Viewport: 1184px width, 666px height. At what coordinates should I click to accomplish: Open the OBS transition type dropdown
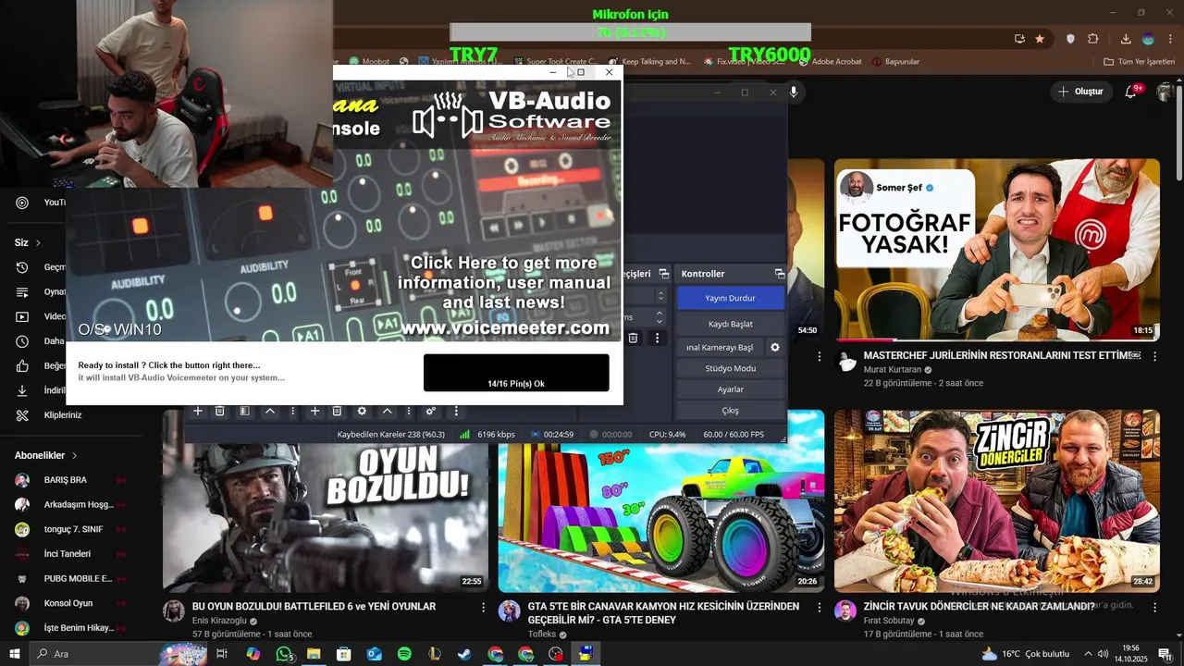[x=660, y=296]
